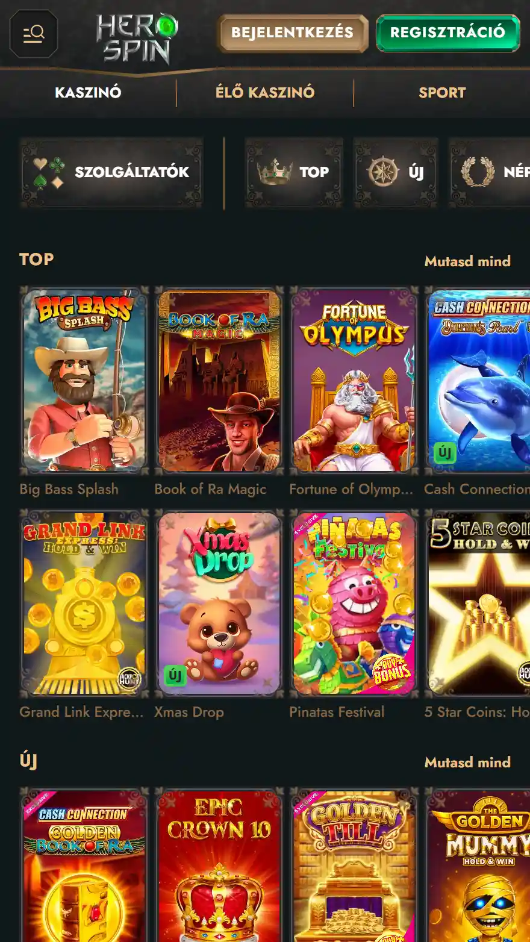This screenshot has width=530, height=942.
Task: Click the BEJELENTKEZÉS login button
Action: click(293, 33)
